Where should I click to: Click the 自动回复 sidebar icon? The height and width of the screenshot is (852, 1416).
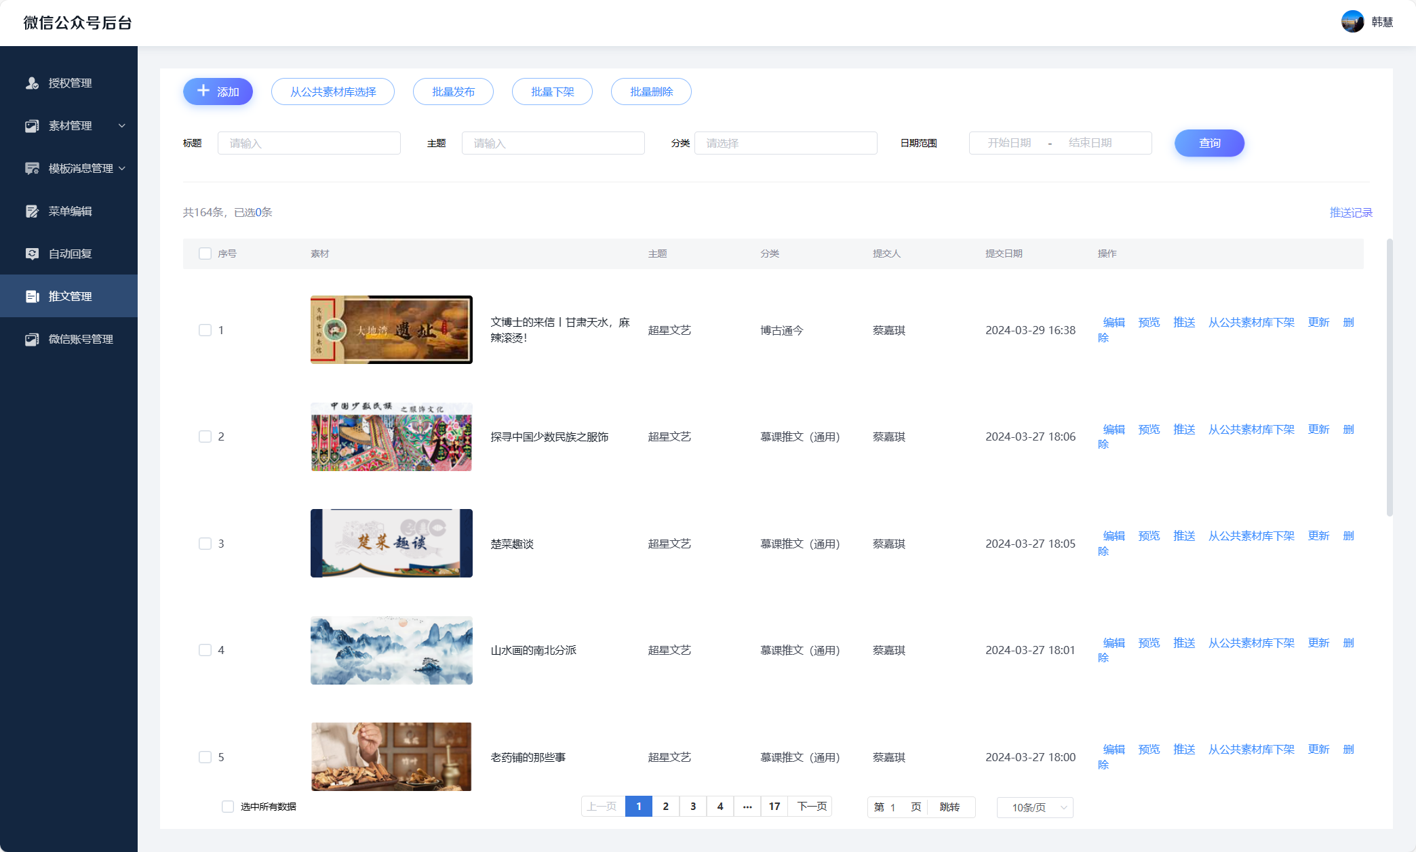[32, 254]
